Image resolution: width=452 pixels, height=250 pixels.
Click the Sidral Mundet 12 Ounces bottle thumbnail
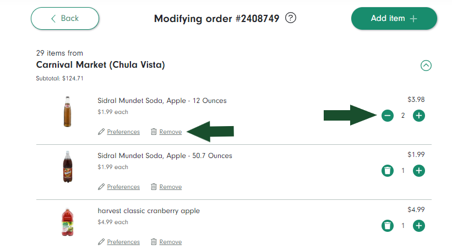(67, 112)
